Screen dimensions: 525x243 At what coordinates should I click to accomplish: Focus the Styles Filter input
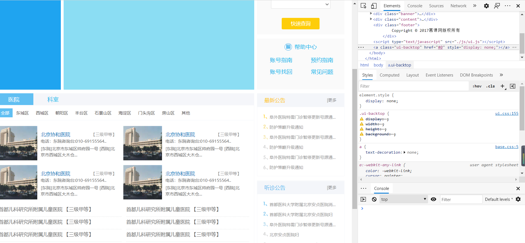[414, 86]
